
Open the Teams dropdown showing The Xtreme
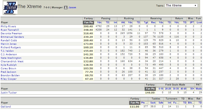click(181, 5)
